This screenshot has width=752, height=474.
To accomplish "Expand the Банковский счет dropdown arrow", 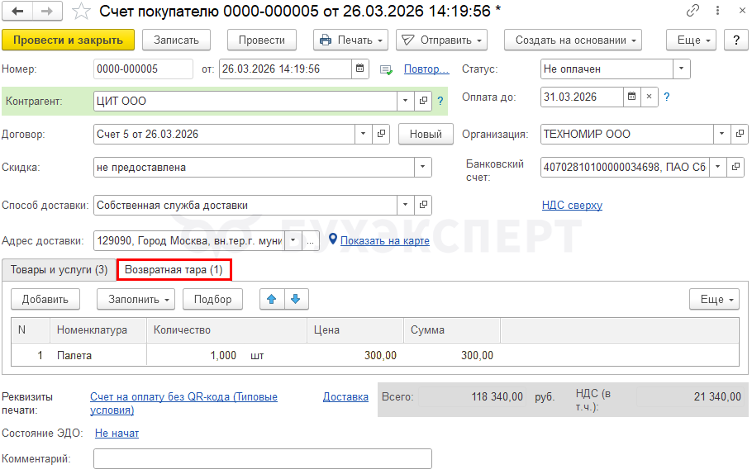I will [717, 167].
